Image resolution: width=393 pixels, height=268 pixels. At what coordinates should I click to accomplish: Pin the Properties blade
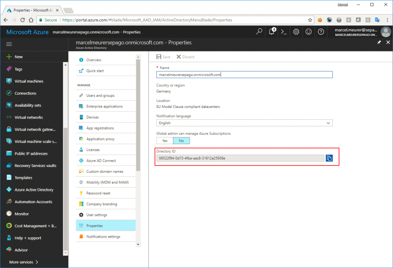tap(379, 43)
